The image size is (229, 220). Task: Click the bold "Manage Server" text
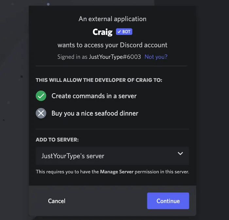click(x=117, y=171)
